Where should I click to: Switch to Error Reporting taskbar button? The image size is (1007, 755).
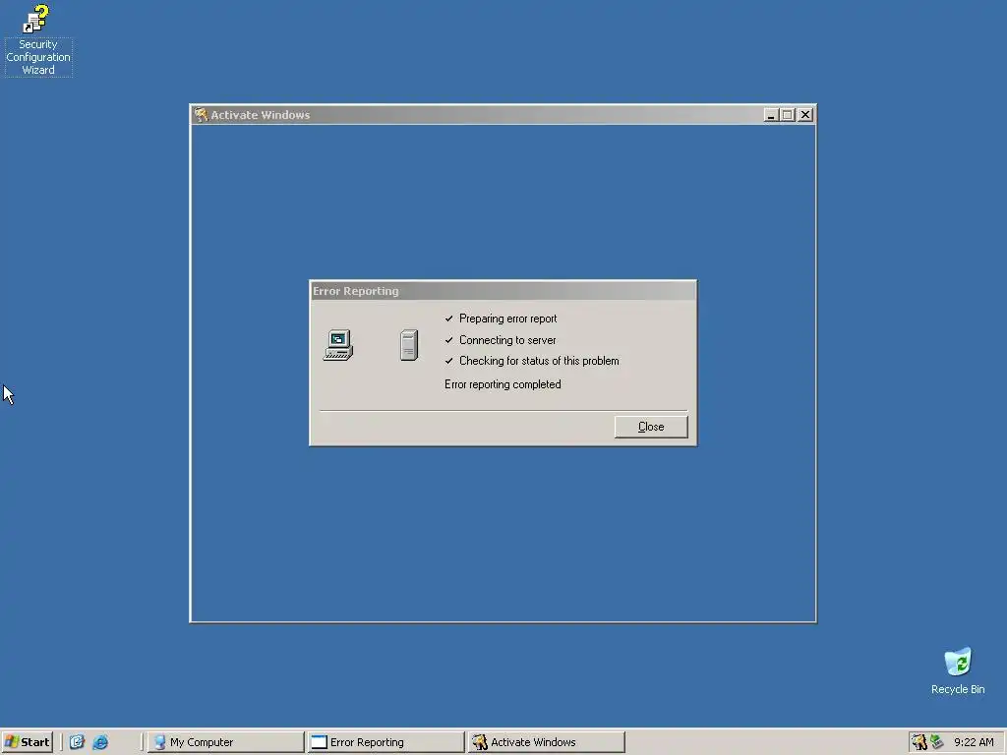[385, 742]
